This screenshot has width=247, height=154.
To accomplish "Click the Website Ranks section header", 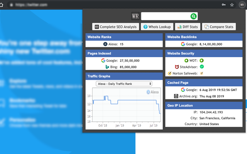I will click(124, 37).
